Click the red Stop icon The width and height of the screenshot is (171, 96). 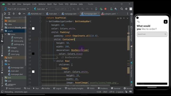tap(106, 9)
